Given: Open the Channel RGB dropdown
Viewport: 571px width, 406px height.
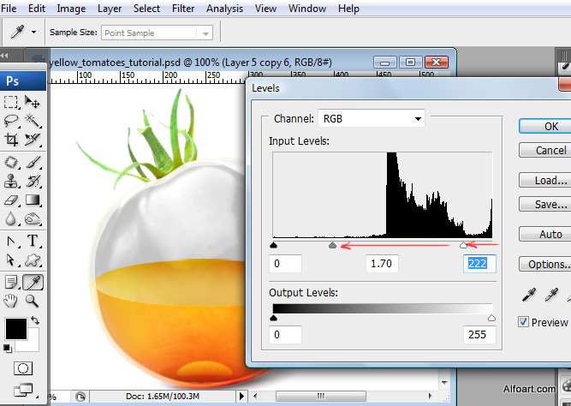Looking at the screenshot, I should [371, 118].
